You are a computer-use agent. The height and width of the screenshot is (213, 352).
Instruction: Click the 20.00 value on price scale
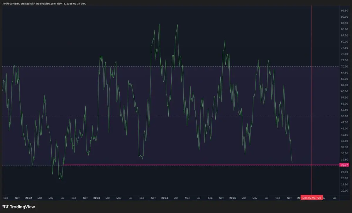point(344,191)
